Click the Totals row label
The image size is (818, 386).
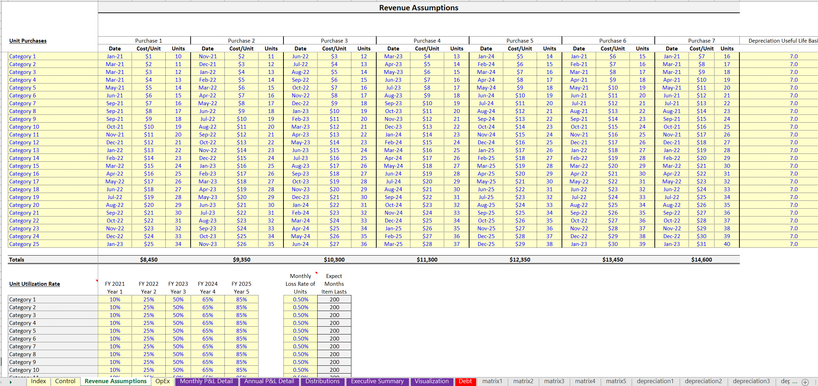(17, 260)
